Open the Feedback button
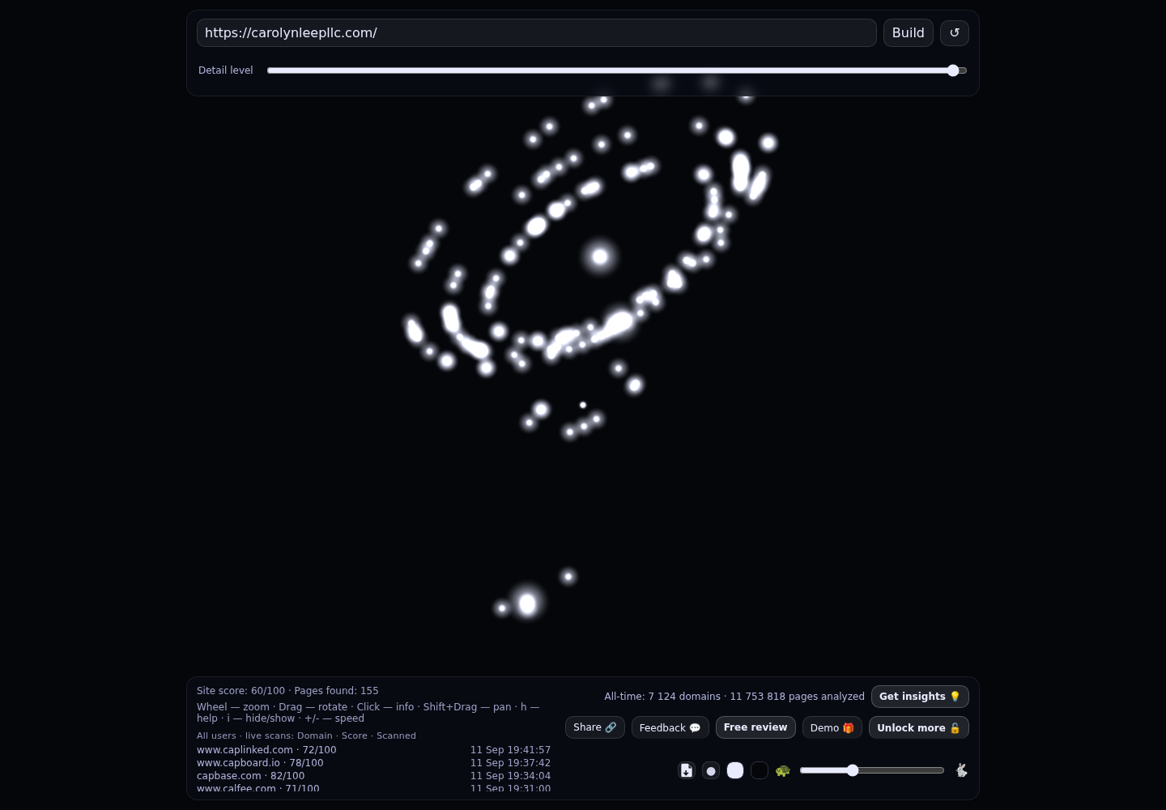The height and width of the screenshot is (810, 1166). 670,727
